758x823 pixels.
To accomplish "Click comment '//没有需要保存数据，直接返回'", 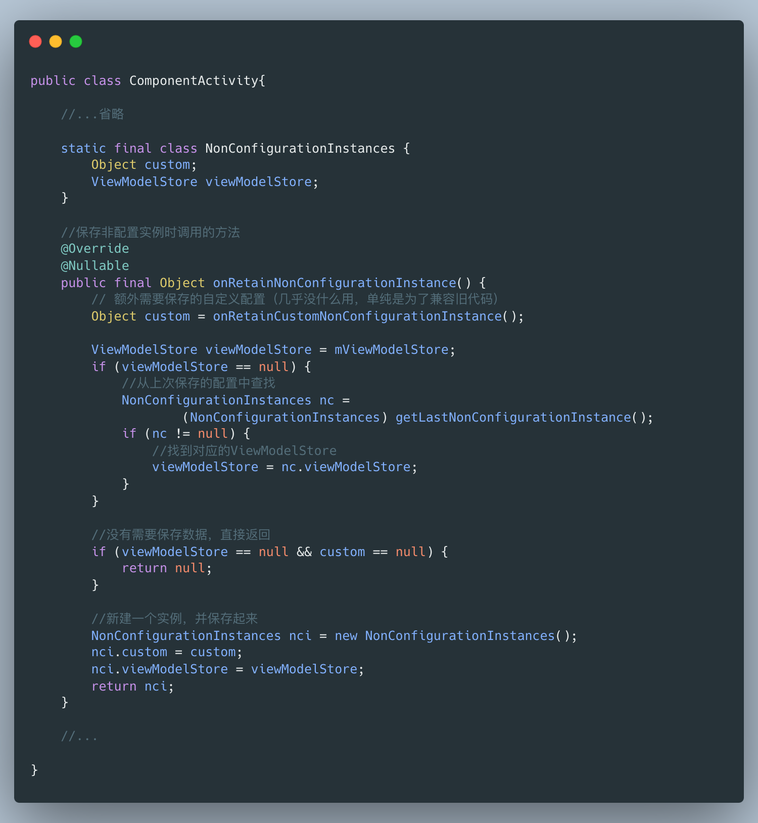I will pos(181,535).
